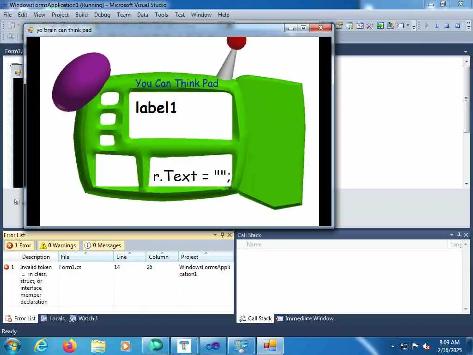The height and width of the screenshot is (355, 473).
Task: Open the Toolbox icon with crossed tools
Action: tap(370, 26)
